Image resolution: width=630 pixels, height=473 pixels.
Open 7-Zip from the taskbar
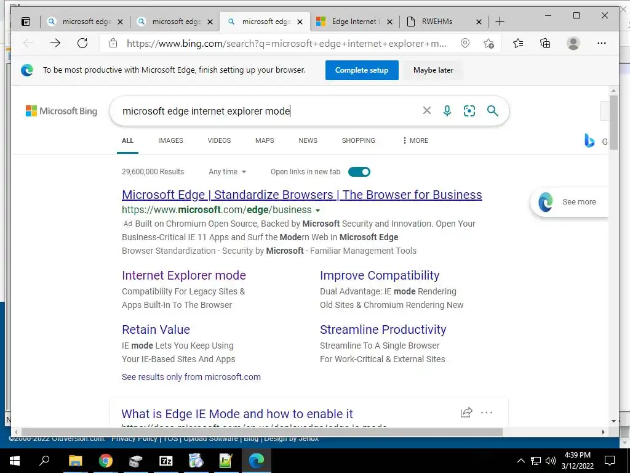[x=166, y=461]
